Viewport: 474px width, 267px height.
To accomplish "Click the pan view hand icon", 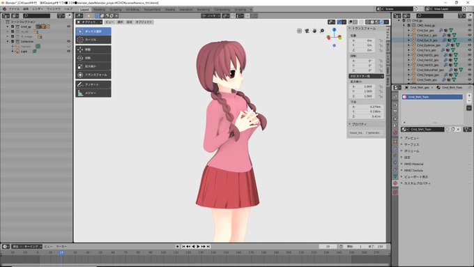I will pos(314,31).
